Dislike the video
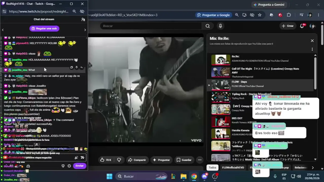 coord(119,160)
